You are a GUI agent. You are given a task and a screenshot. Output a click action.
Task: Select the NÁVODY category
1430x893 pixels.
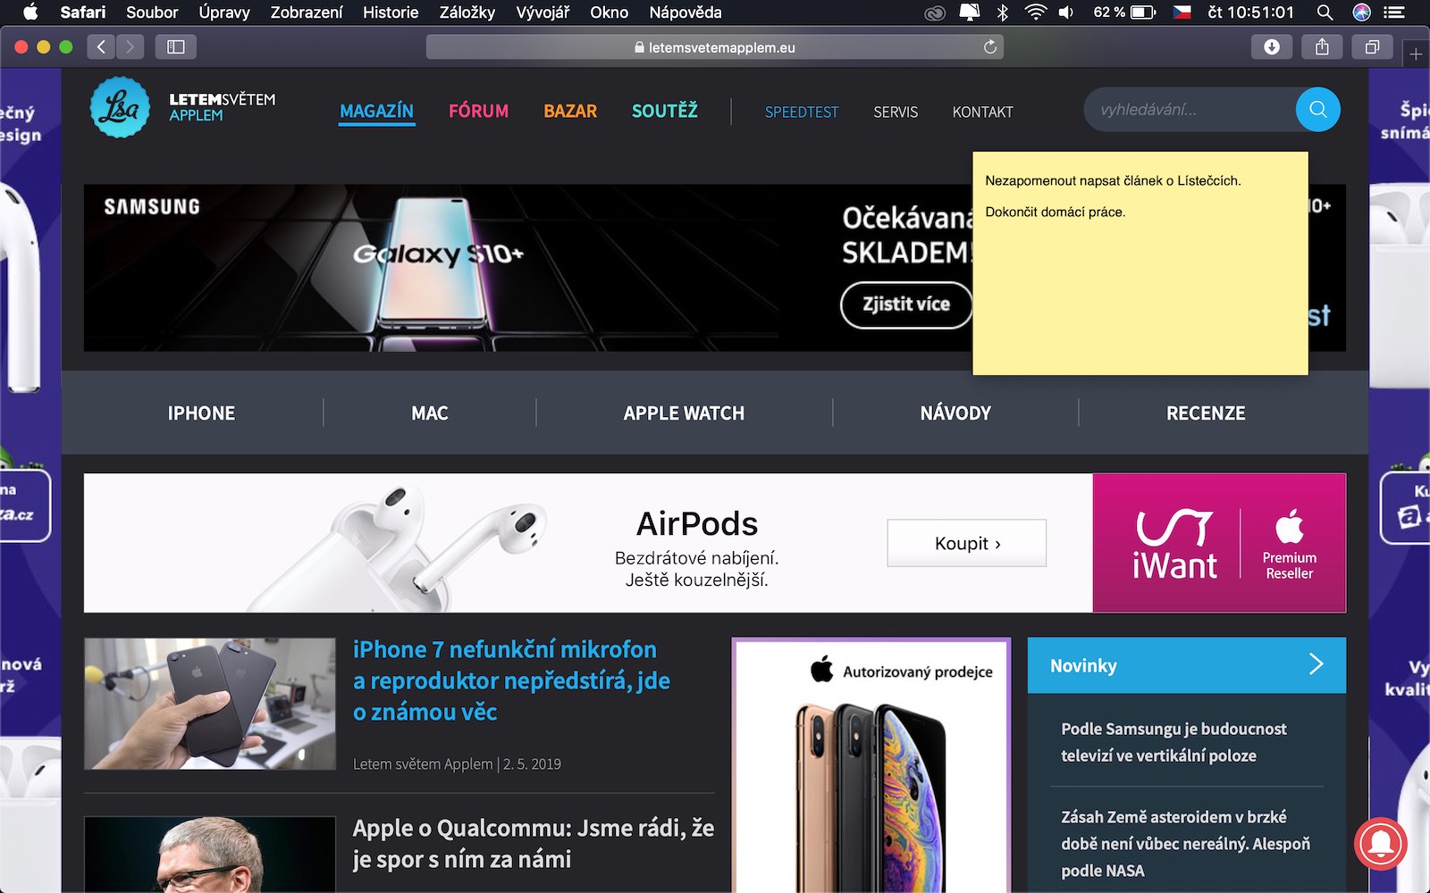955,413
